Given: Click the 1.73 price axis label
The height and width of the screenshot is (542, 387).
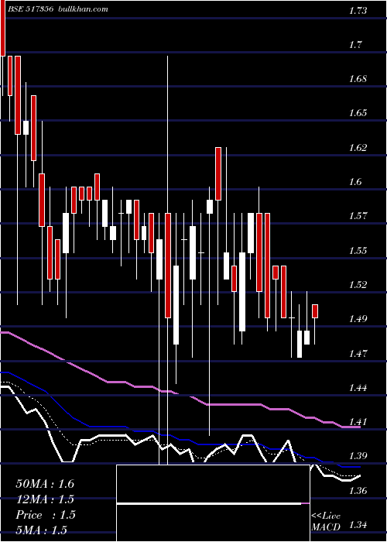Looking at the screenshot, I should (358, 11).
